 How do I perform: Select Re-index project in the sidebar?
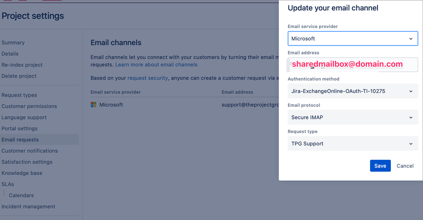22,65
